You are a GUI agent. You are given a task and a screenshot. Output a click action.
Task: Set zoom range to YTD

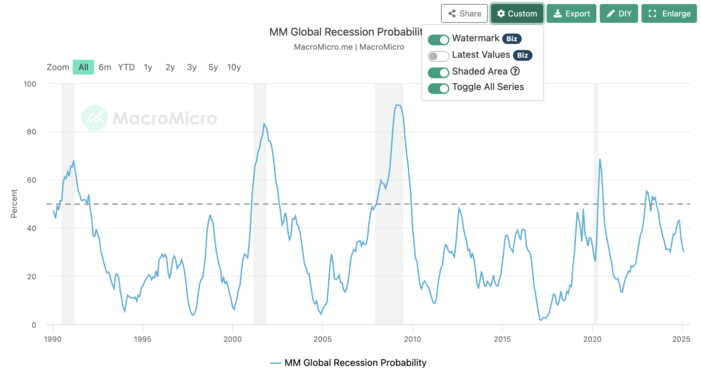pos(126,67)
